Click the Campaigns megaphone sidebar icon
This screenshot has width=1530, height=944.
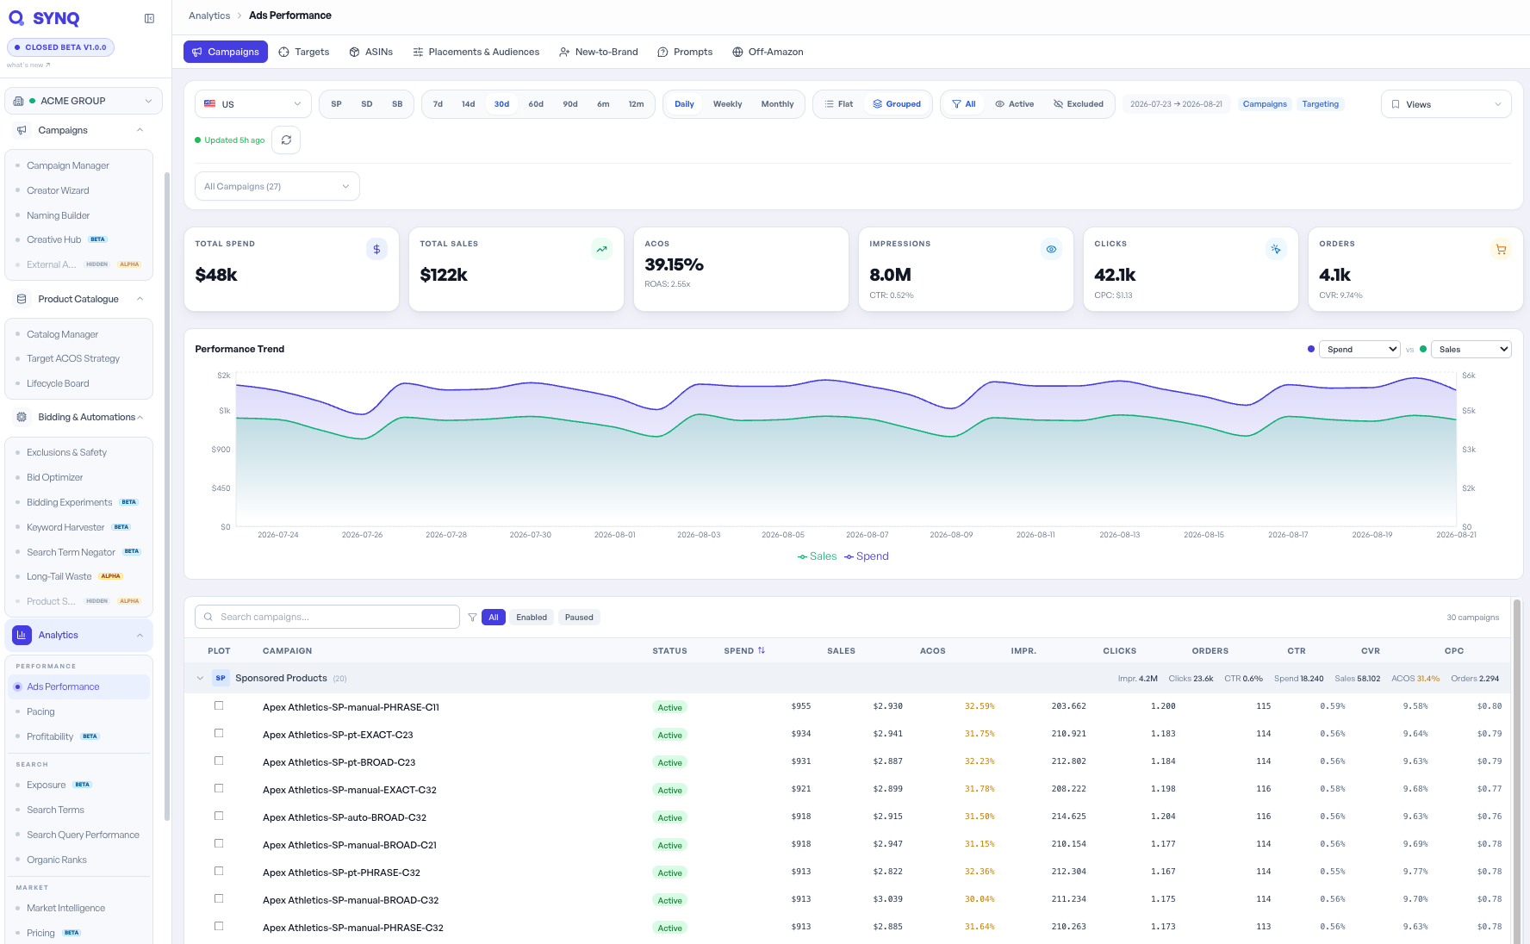[22, 130]
